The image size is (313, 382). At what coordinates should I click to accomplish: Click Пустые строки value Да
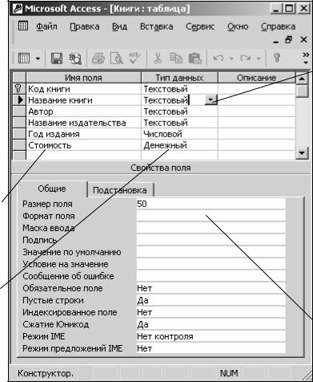pyautogui.click(x=211, y=300)
